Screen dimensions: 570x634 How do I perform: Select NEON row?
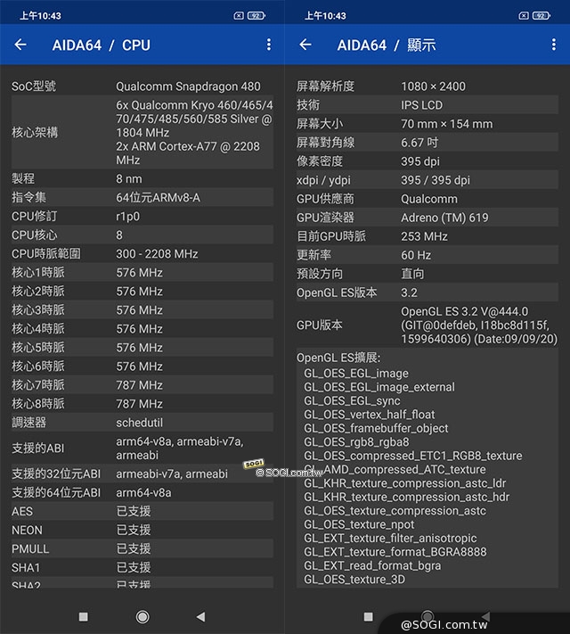(142, 530)
